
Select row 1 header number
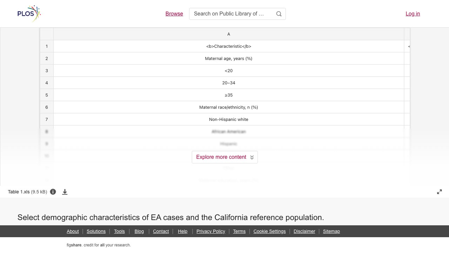click(47, 46)
